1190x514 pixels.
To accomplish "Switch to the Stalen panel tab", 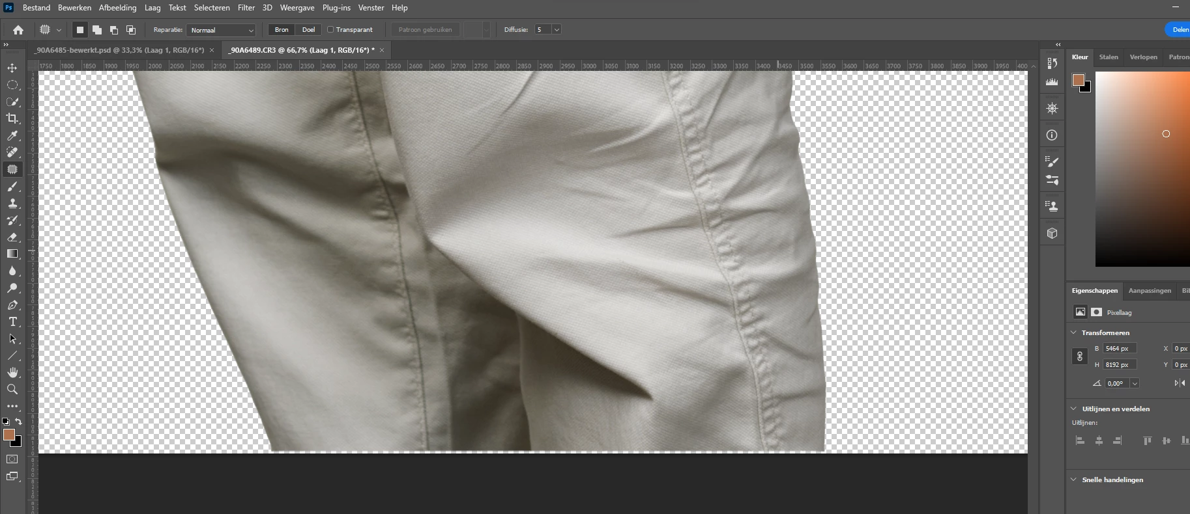I will [x=1109, y=57].
